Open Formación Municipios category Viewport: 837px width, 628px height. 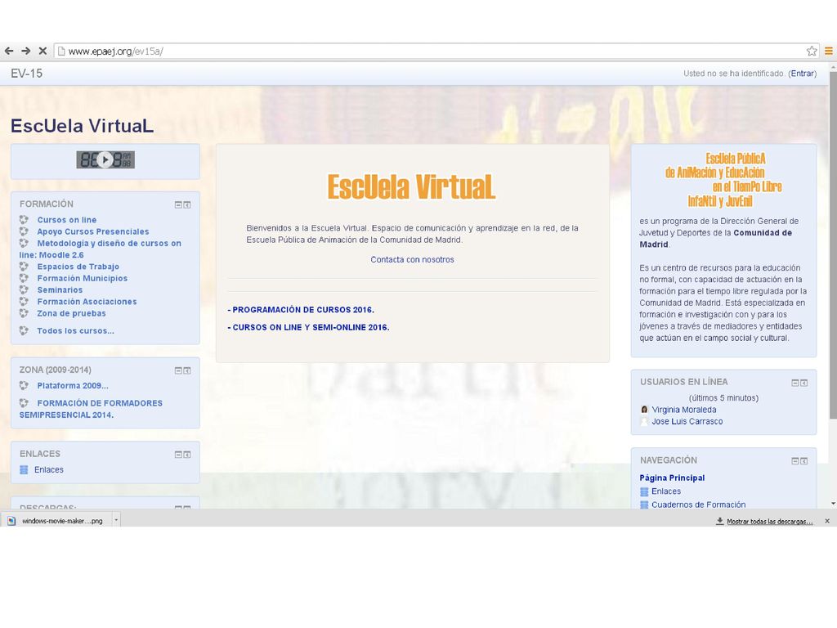(x=83, y=278)
